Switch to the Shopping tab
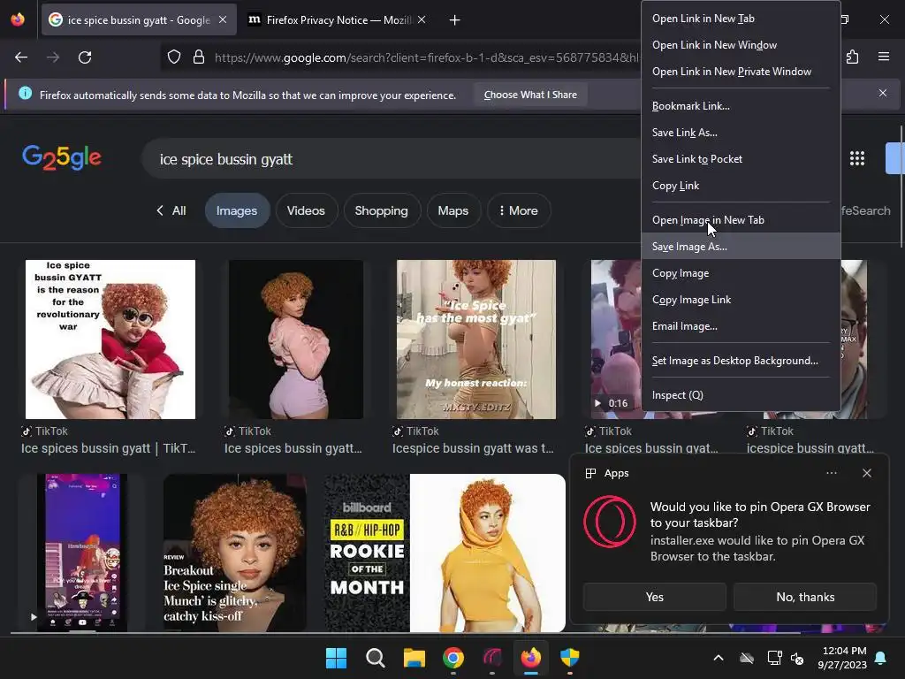Viewport: 905px width, 679px height. (382, 210)
